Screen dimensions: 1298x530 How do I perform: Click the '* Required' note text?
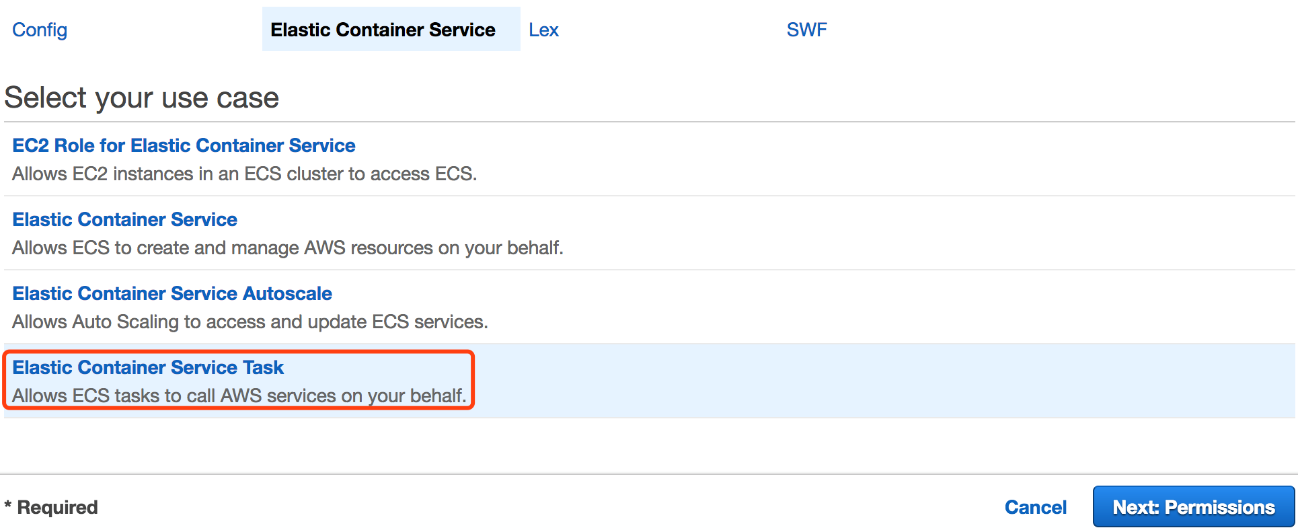(51, 507)
